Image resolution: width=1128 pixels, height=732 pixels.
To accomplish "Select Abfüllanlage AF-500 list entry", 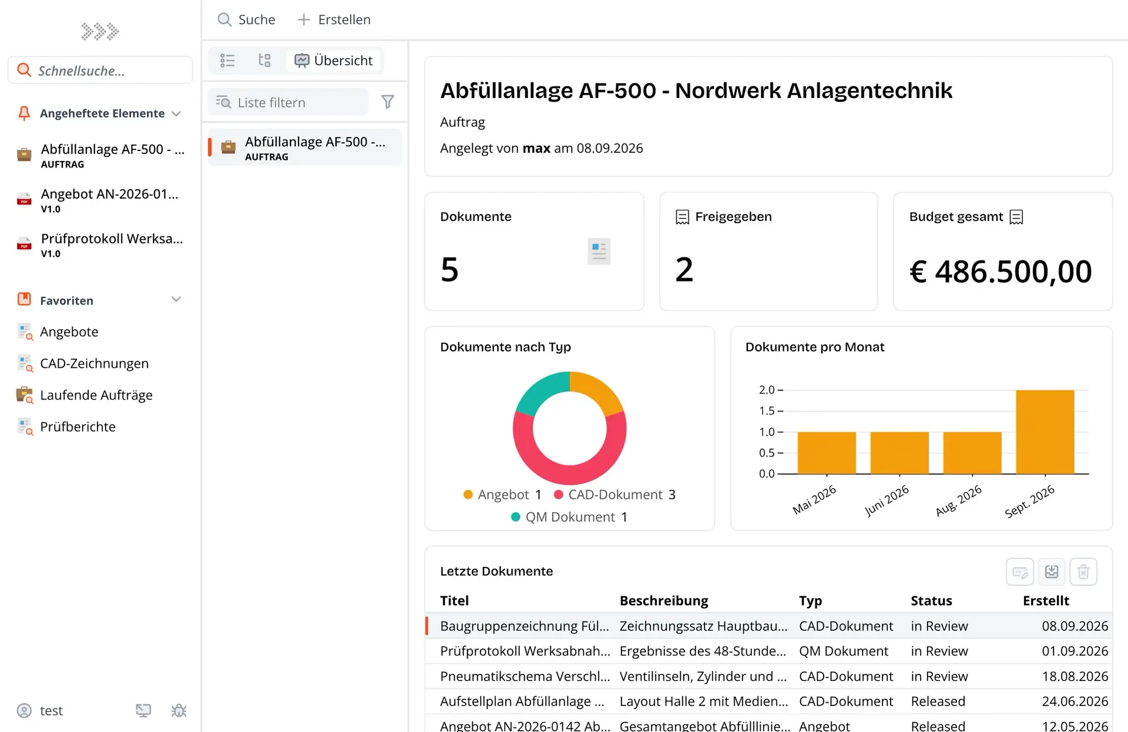I will coord(305,147).
